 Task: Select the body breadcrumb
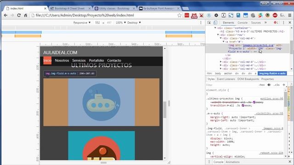click(x=218, y=73)
